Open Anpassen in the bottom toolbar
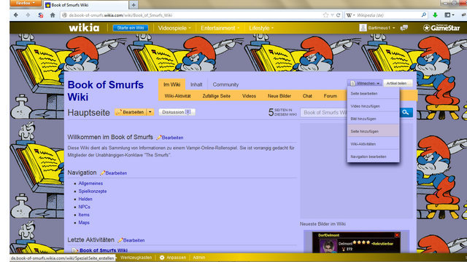 [173, 258]
